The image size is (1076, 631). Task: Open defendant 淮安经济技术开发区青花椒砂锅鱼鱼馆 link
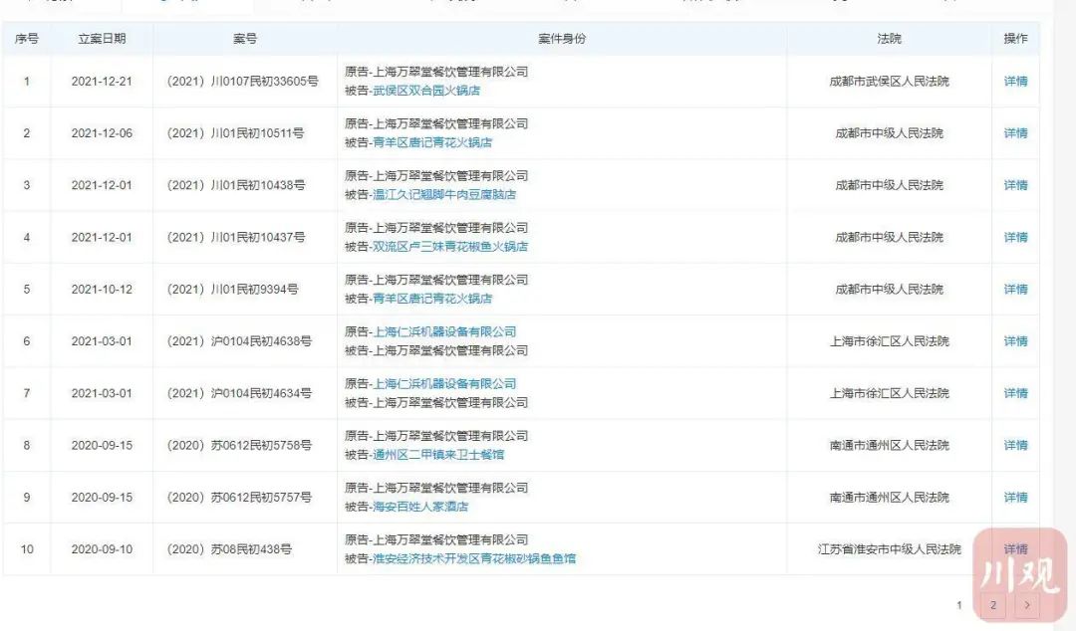click(x=474, y=559)
